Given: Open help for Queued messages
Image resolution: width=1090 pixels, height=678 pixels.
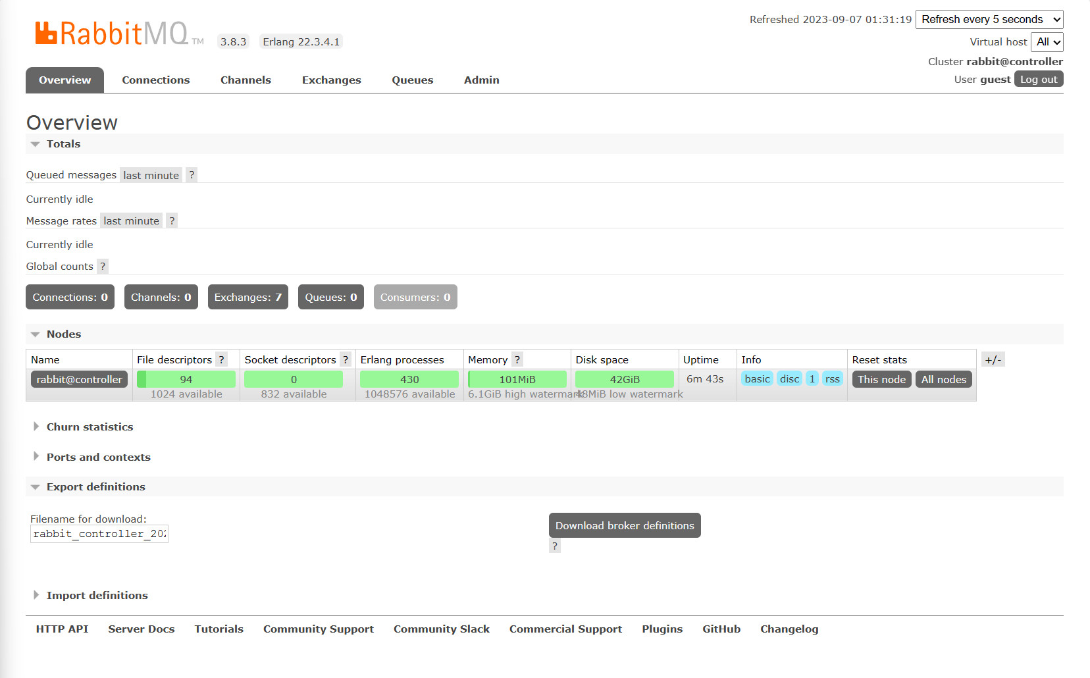Looking at the screenshot, I should pos(192,175).
